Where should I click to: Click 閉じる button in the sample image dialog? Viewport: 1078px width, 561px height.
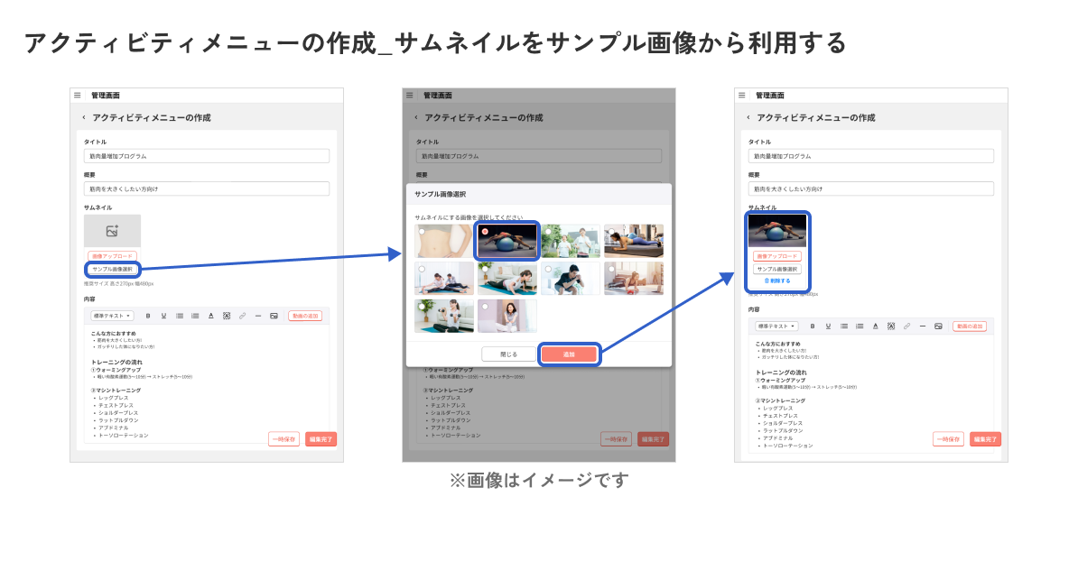tap(509, 354)
